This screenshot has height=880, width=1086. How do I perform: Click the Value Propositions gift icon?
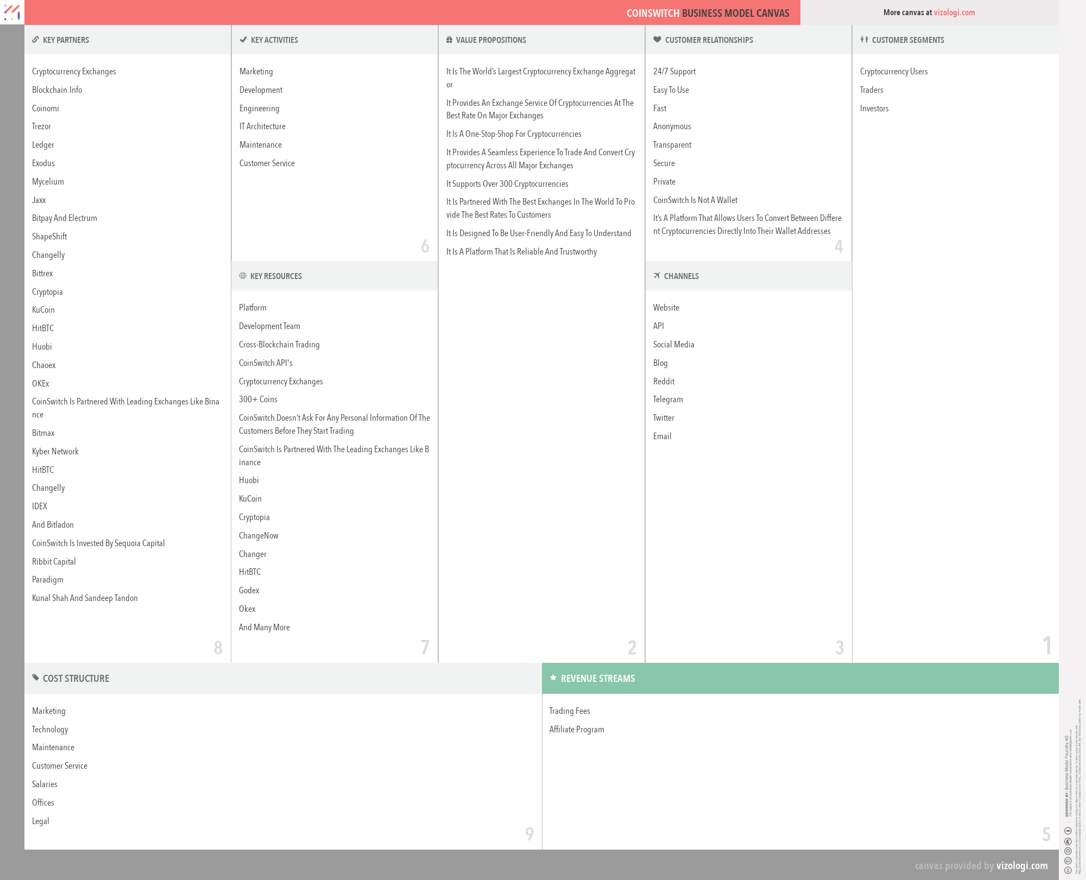tap(449, 40)
